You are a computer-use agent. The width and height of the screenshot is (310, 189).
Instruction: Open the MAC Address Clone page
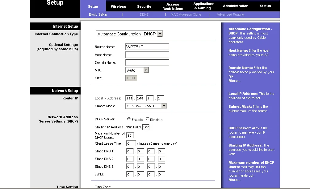coord(186,14)
